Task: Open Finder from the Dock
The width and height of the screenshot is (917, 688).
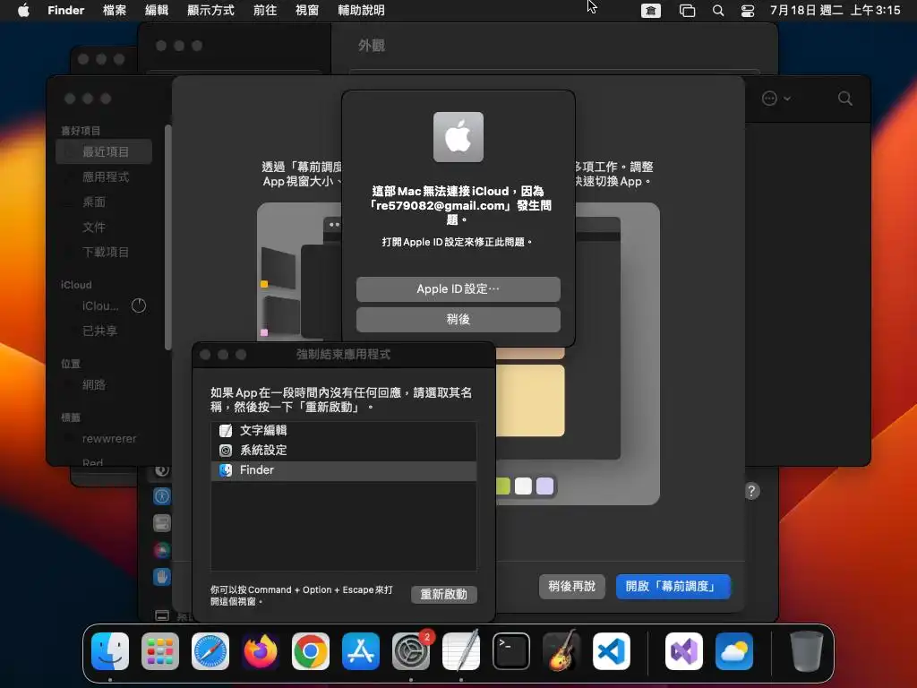Action: click(110, 651)
